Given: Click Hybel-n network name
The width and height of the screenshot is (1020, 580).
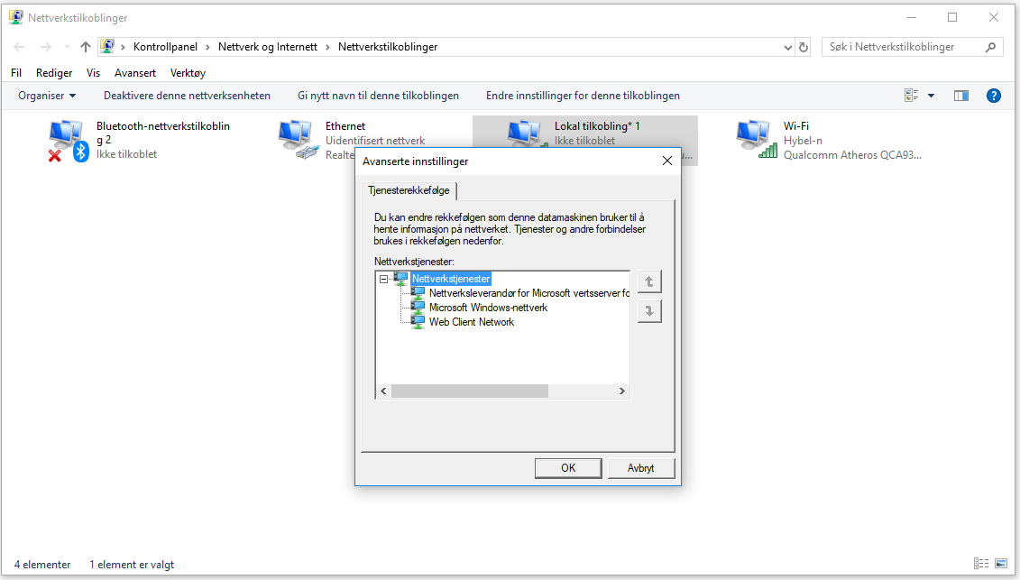Looking at the screenshot, I should click(x=803, y=141).
